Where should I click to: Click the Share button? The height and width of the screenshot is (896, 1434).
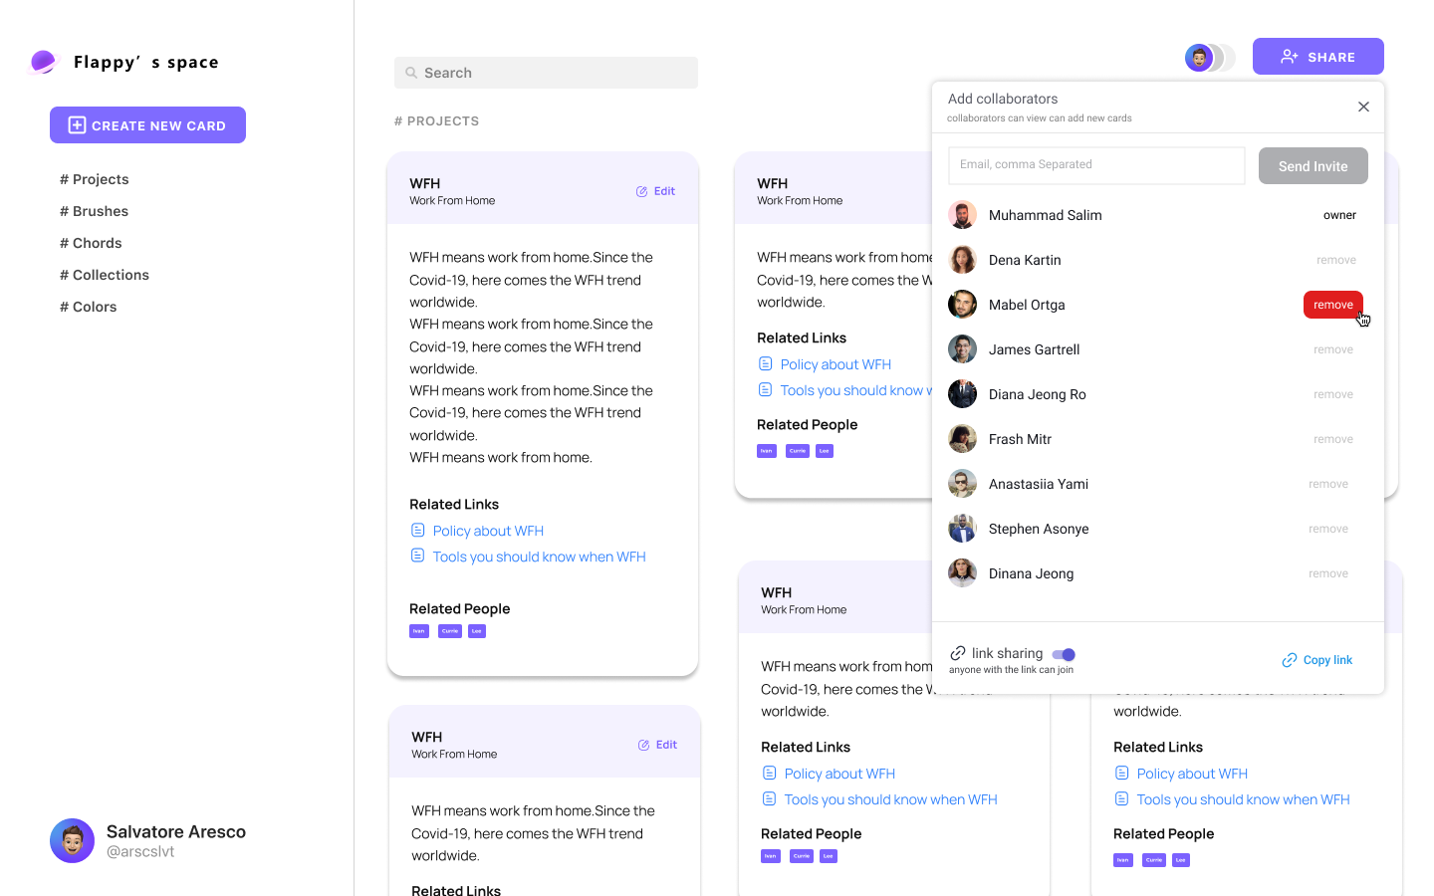(x=1318, y=56)
